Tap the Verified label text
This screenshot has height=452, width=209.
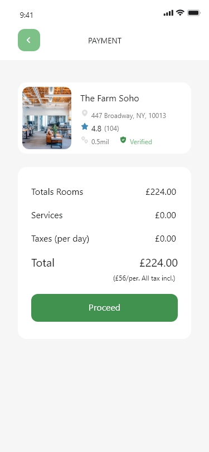pos(141,142)
